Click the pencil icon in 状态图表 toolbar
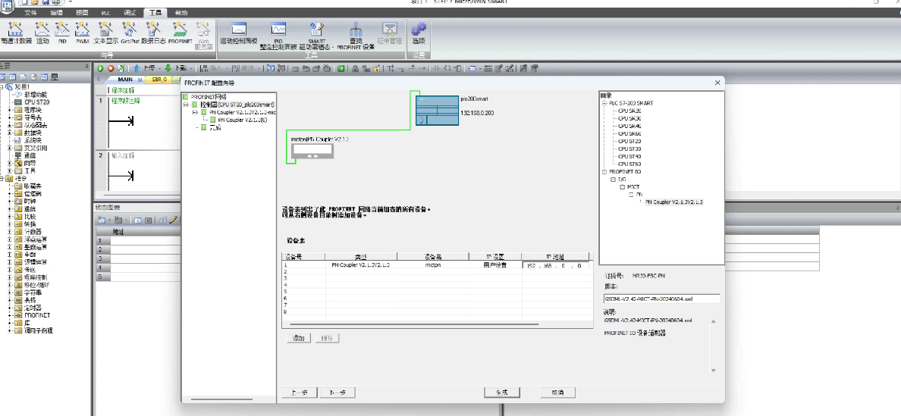The height and width of the screenshot is (416, 901). [174, 220]
